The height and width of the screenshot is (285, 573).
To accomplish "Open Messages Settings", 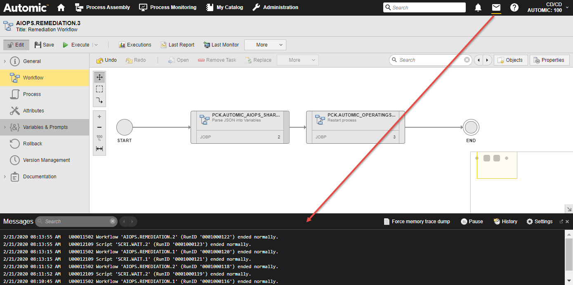I will coord(540,222).
